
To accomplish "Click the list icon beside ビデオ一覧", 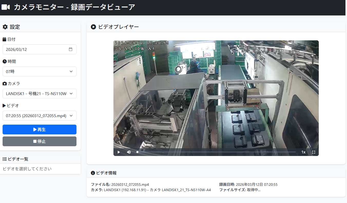I will click(4, 159).
